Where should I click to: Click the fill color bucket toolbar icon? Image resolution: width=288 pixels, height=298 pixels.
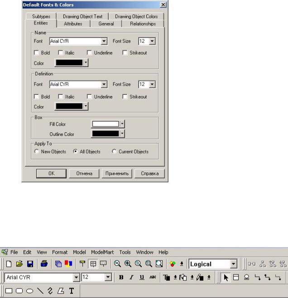click(183, 278)
